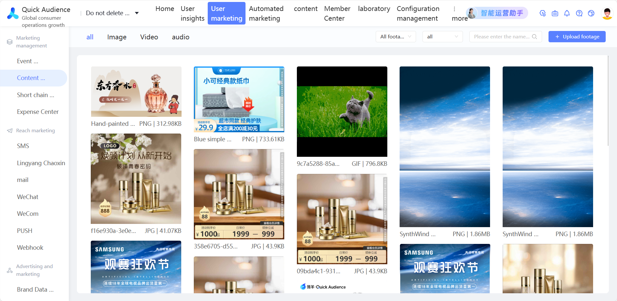Open the user avatar profile menu
Viewport: 617px width, 301px height.
(607, 13)
